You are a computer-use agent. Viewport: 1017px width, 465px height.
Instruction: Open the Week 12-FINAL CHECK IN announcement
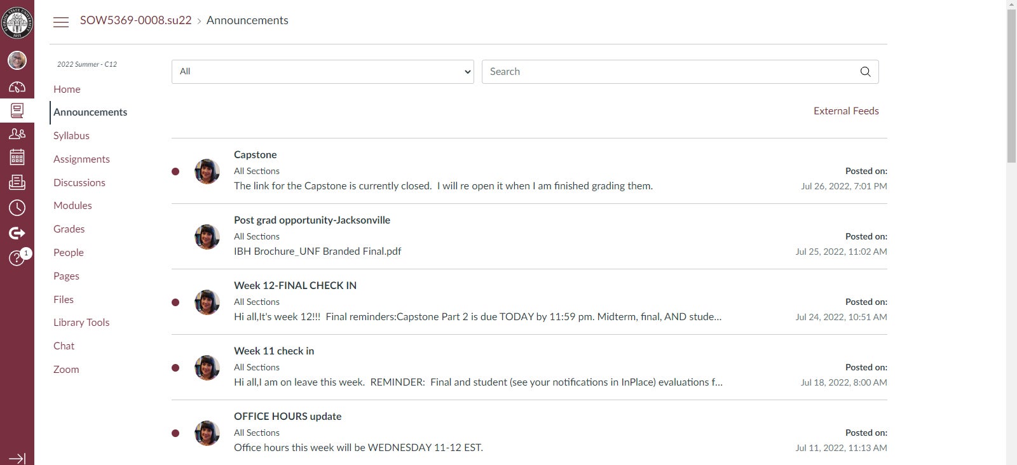click(295, 285)
